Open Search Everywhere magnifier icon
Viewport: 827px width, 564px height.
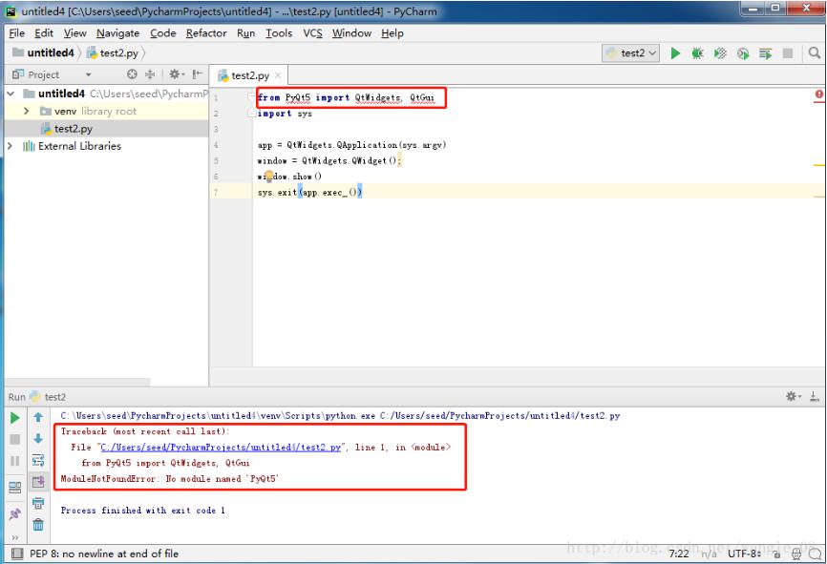tap(815, 53)
